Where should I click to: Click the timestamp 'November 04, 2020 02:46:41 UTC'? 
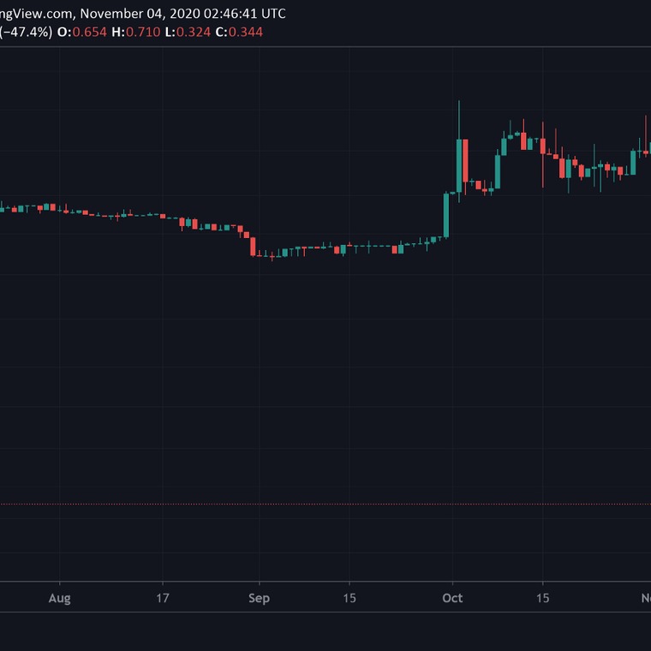[182, 14]
